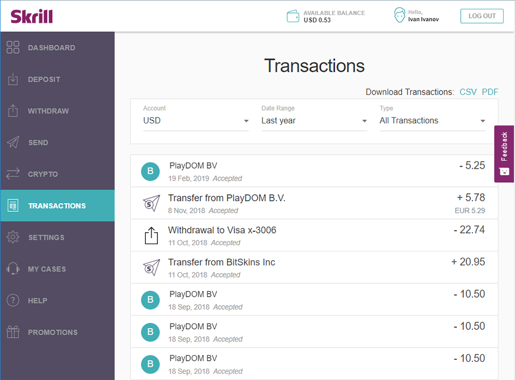Click the 8 Nov, 2018 date

click(186, 210)
